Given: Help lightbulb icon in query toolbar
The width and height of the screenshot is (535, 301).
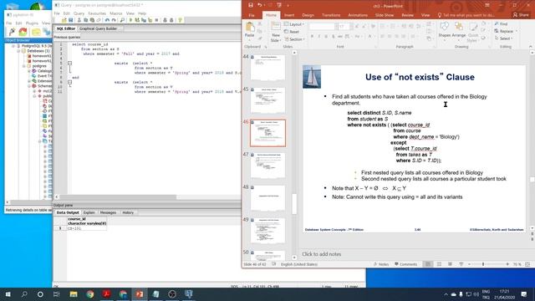Looking at the screenshot, I should point(181,20).
